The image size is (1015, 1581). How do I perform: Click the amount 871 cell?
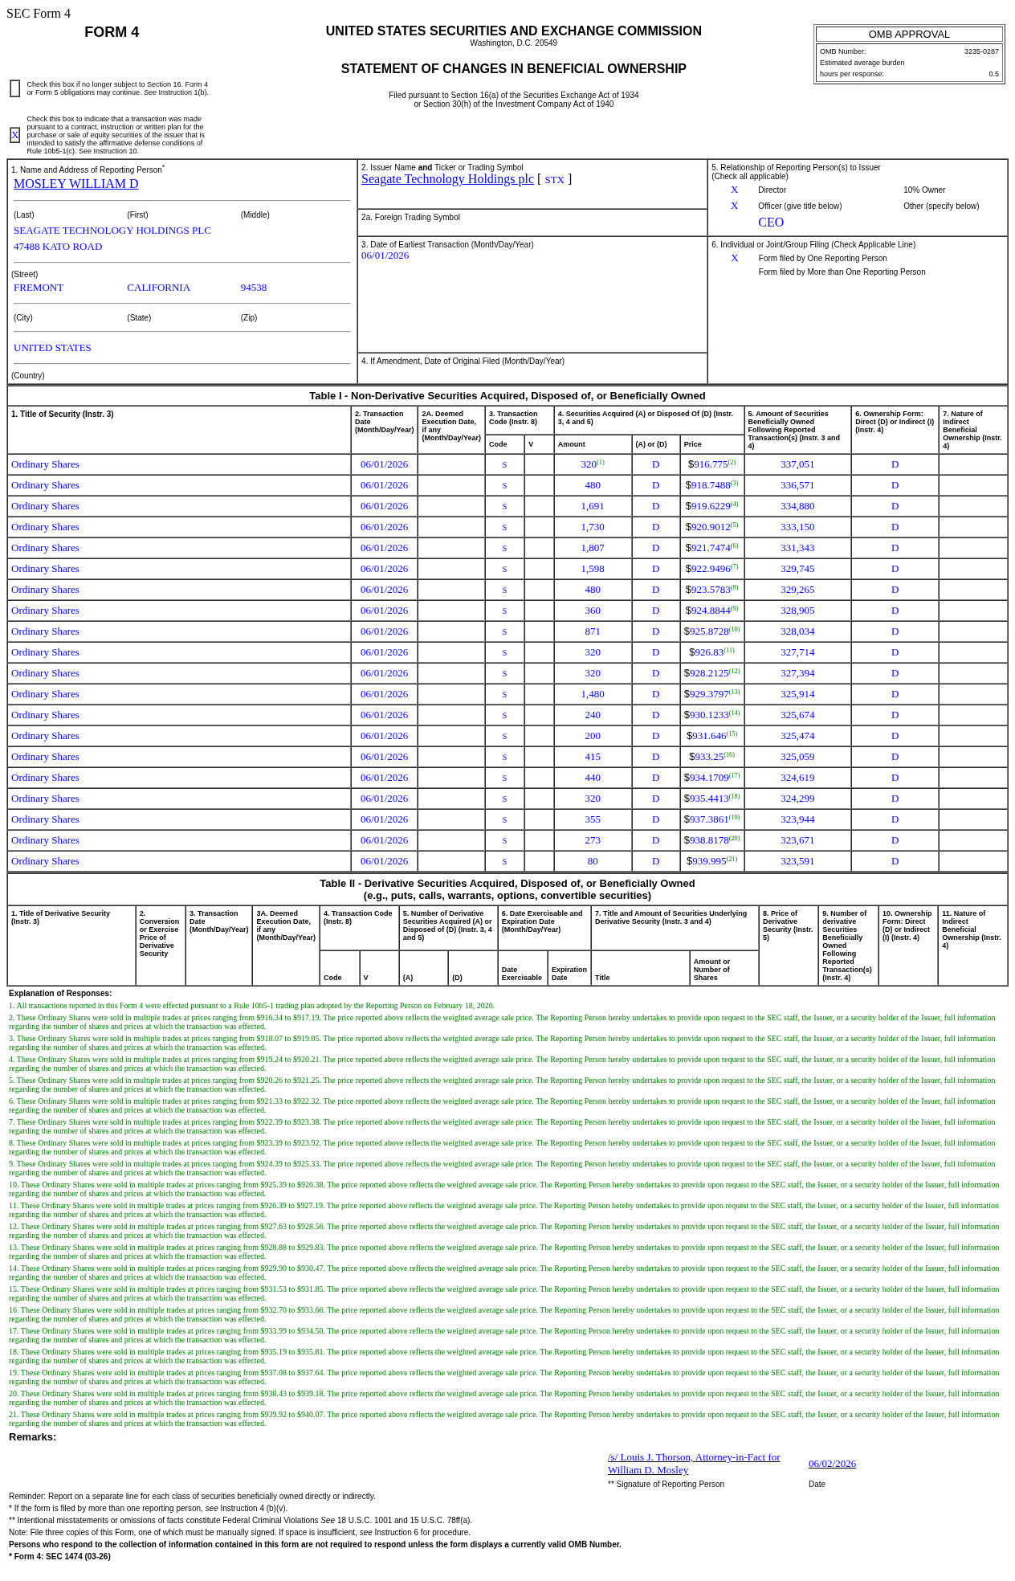click(593, 631)
